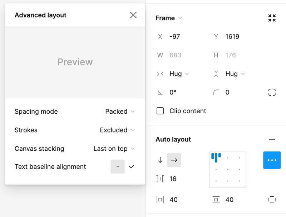Image resolution: width=286 pixels, height=217 pixels.
Task: Open independent corners icon
Action: point(272,92)
